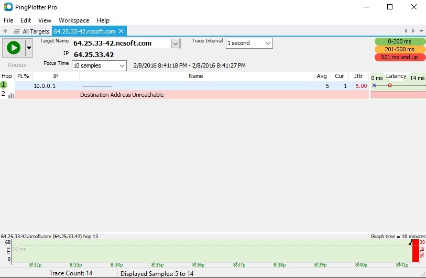
Task: Click the Avg column header
Action: (322, 76)
